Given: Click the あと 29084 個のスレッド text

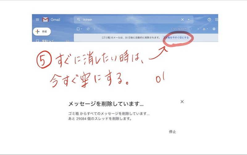Looking at the screenshot, I should coord(100,118).
